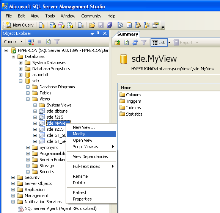Viewport: 220px width, 213px height.
Task: Choose View Dependencies in the context menu
Action: click(x=91, y=157)
